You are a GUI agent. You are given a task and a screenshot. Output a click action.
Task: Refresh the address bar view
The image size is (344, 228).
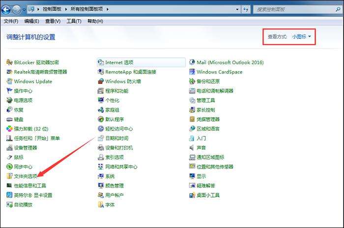(x=246, y=9)
